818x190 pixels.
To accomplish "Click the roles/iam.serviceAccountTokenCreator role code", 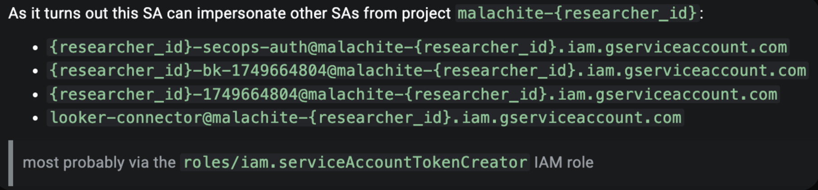I will (x=355, y=162).
